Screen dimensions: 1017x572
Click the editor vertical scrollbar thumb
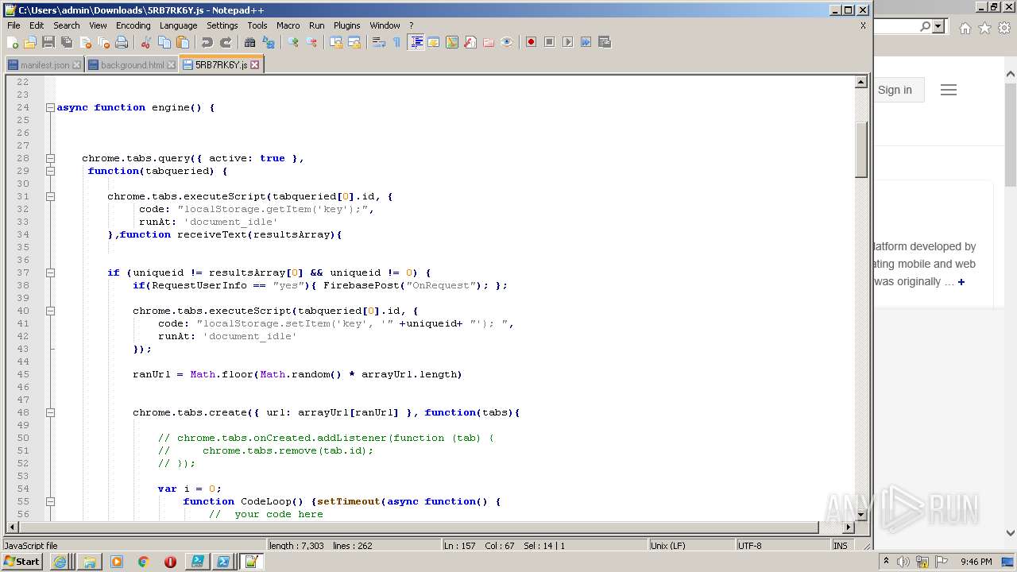point(860,149)
